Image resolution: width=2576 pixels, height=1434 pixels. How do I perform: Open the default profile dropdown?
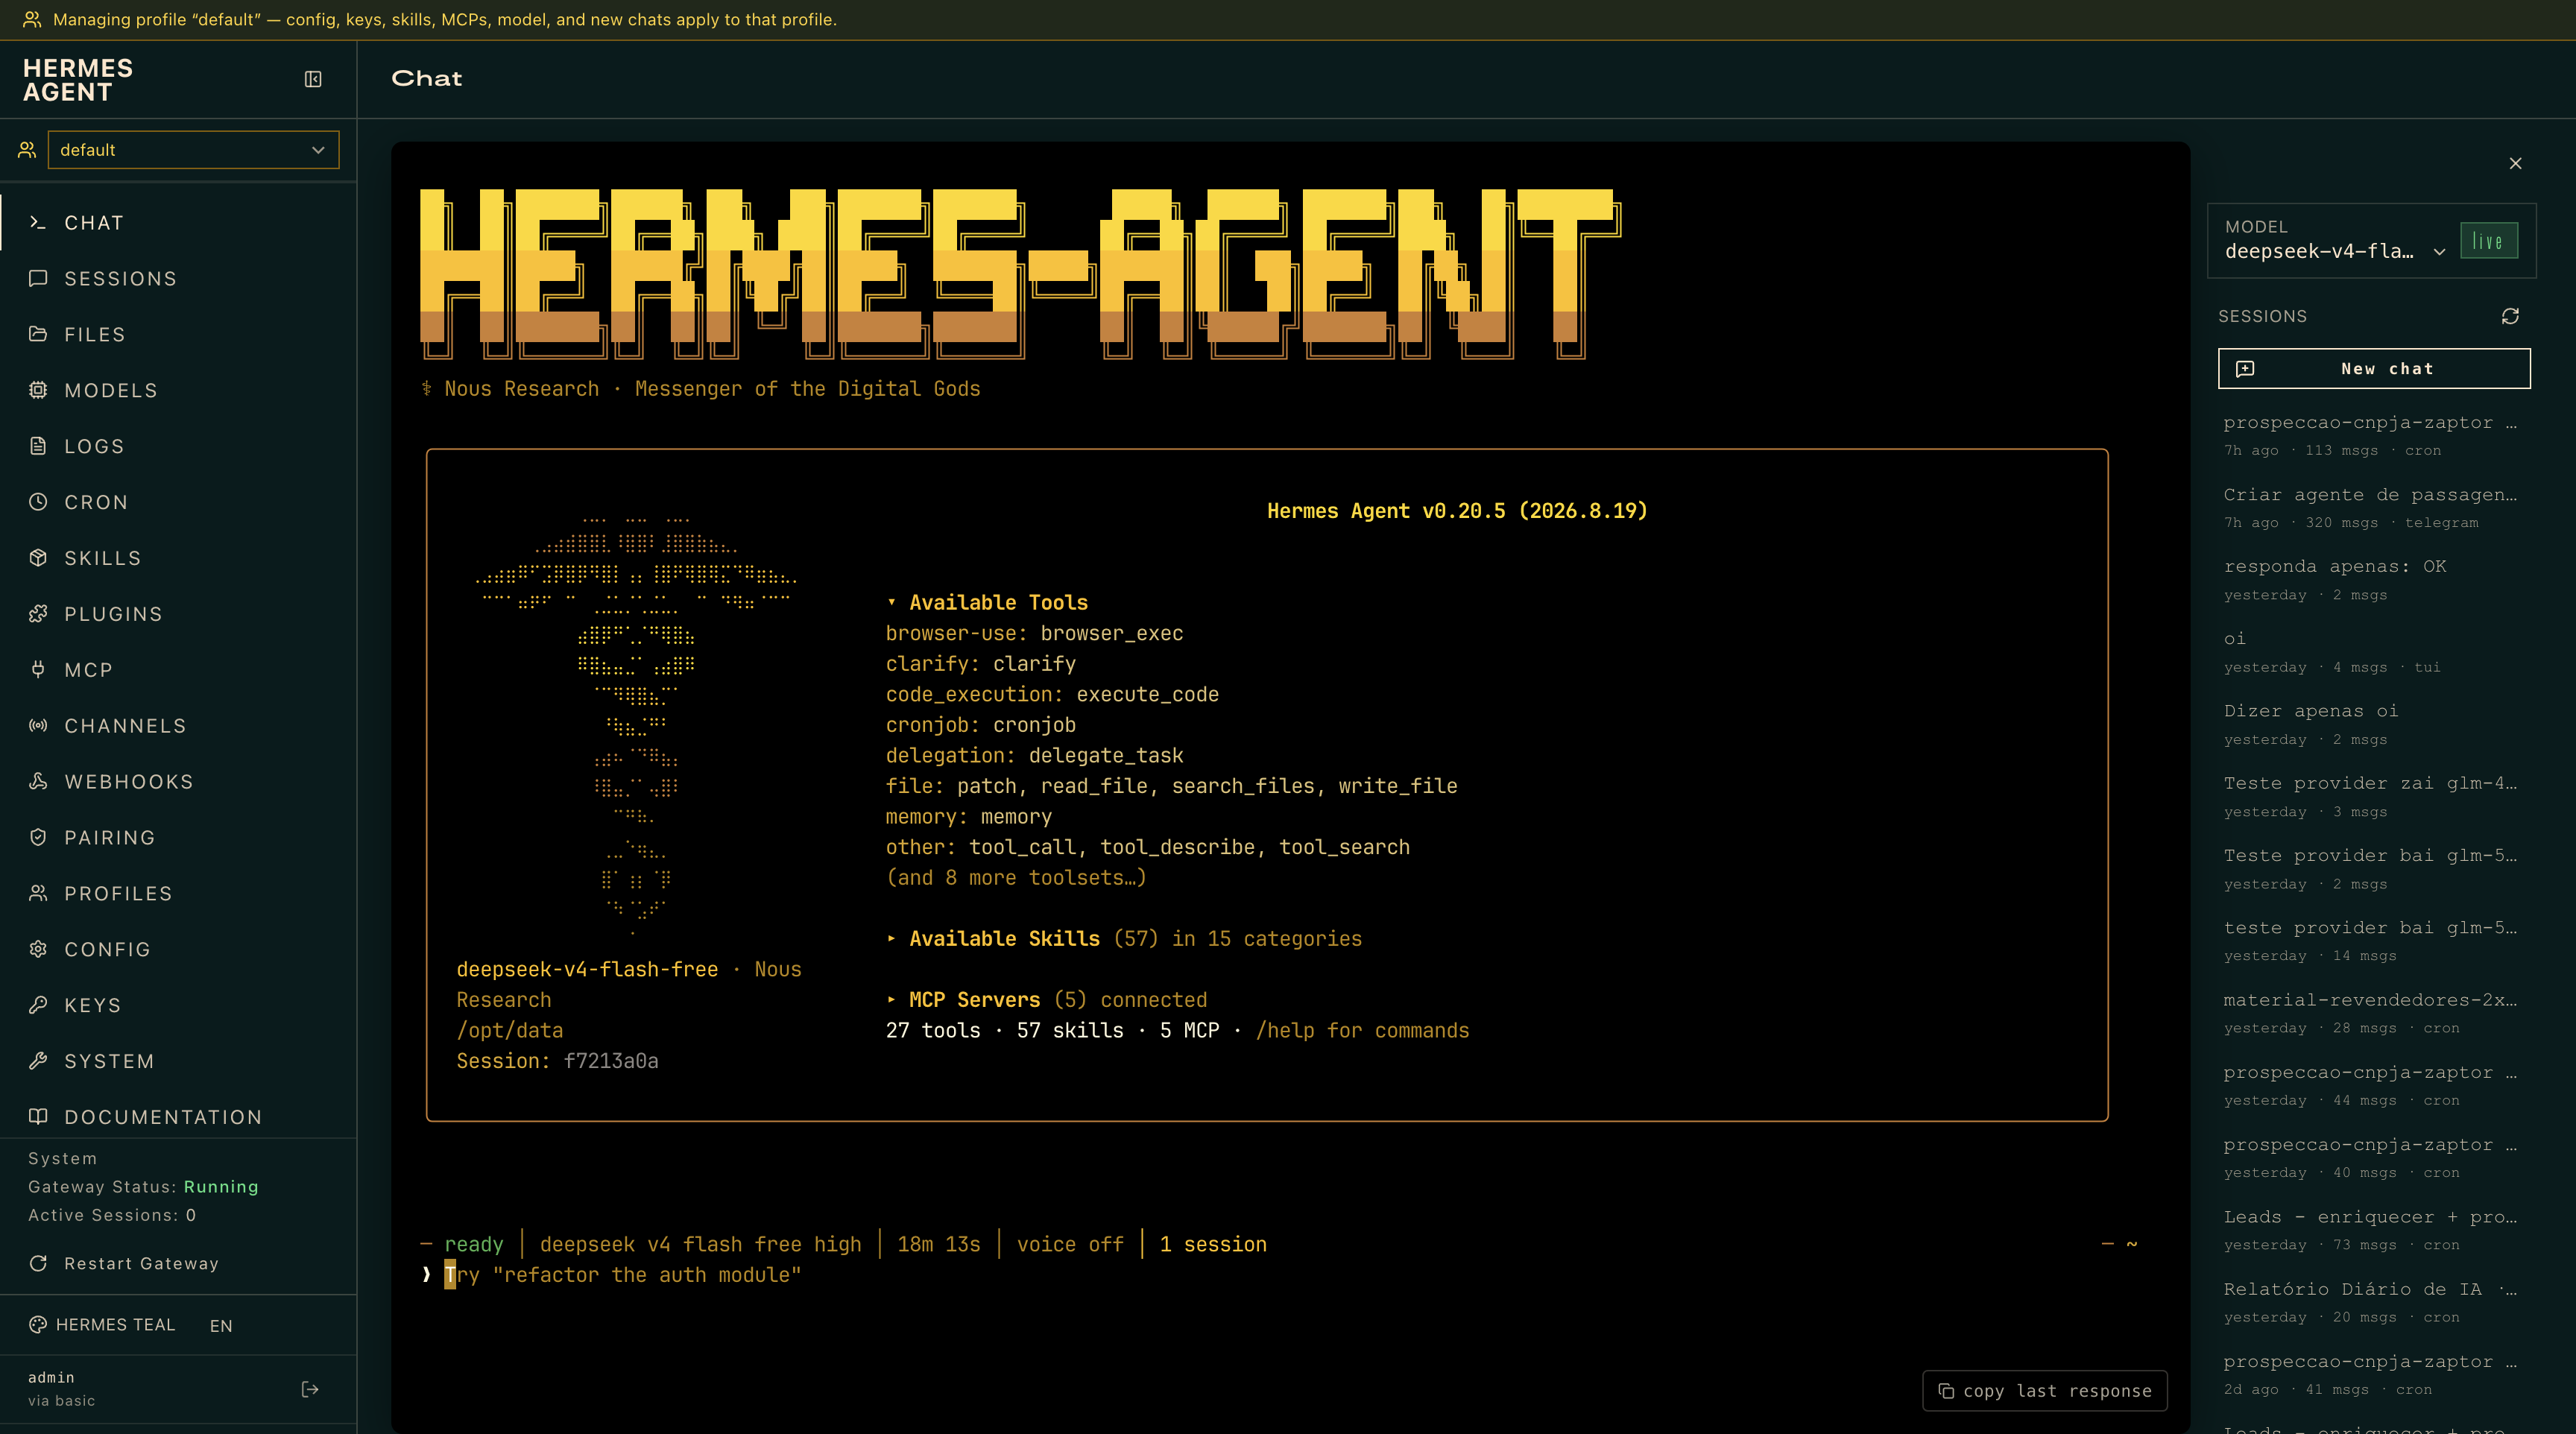pyautogui.click(x=193, y=150)
